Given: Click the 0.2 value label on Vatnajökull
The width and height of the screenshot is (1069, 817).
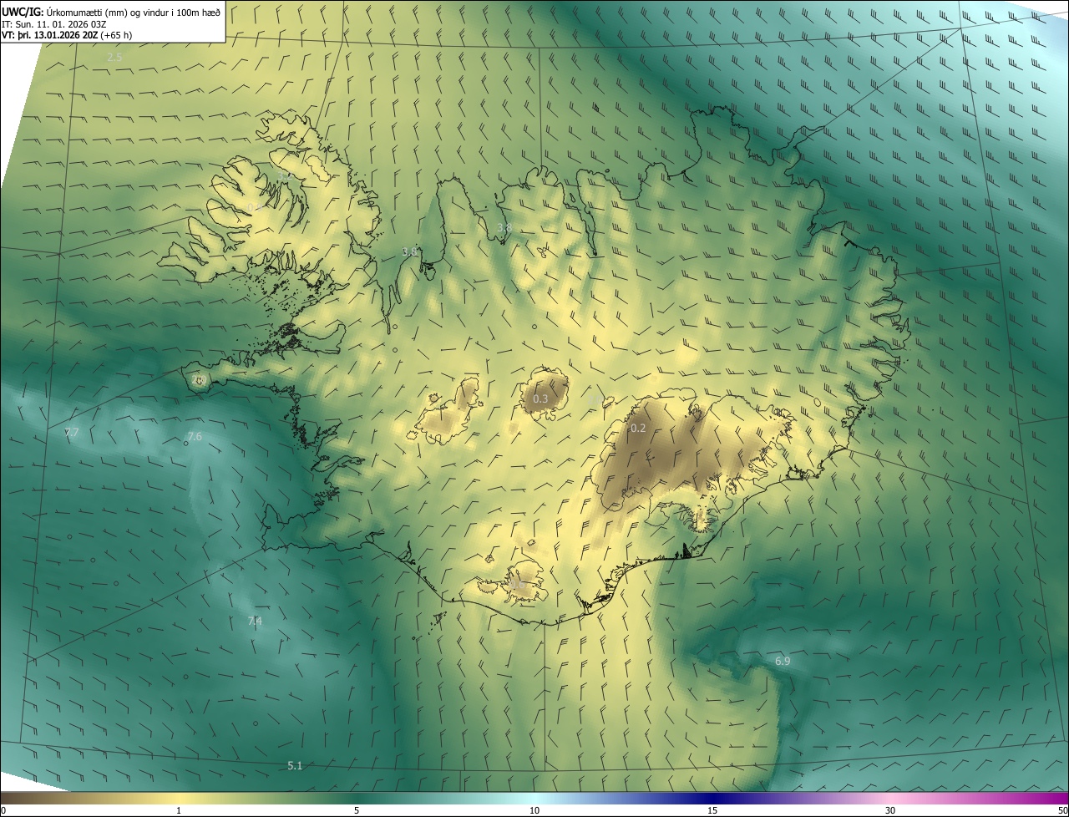Looking at the screenshot, I should coord(638,428).
